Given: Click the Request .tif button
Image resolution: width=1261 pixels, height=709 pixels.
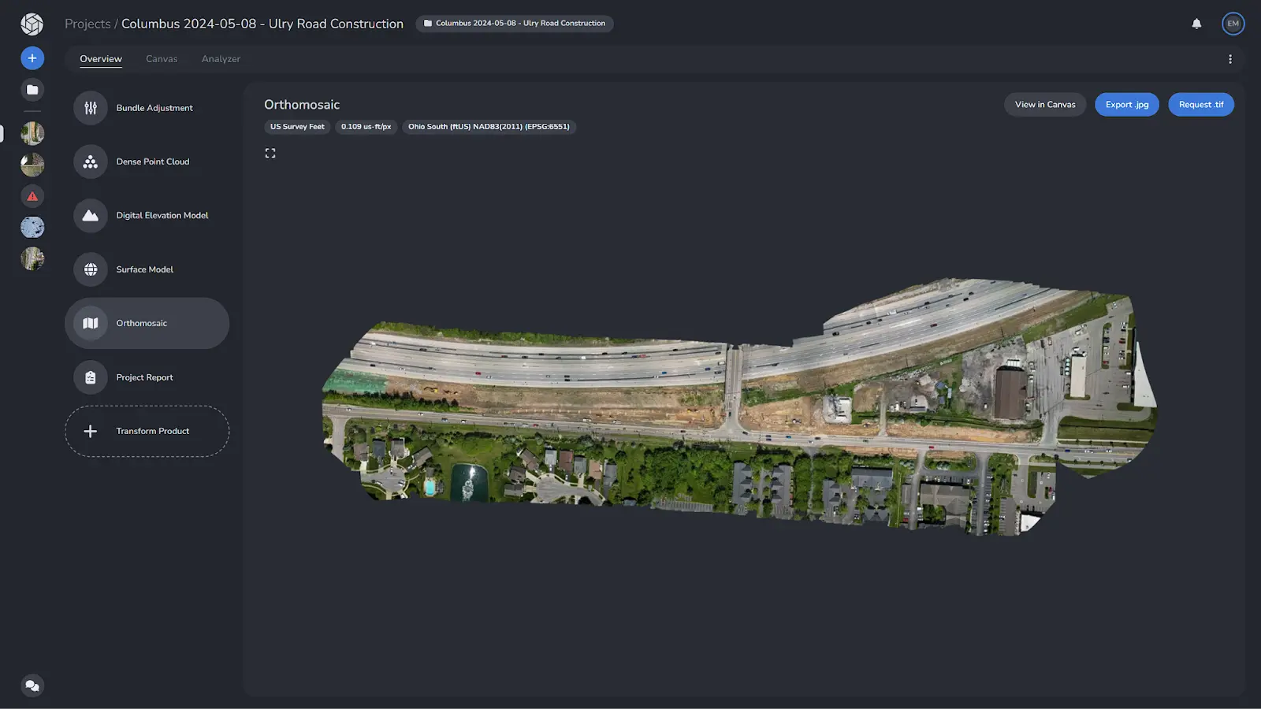Looking at the screenshot, I should pyautogui.click(x=1200, y=105).
